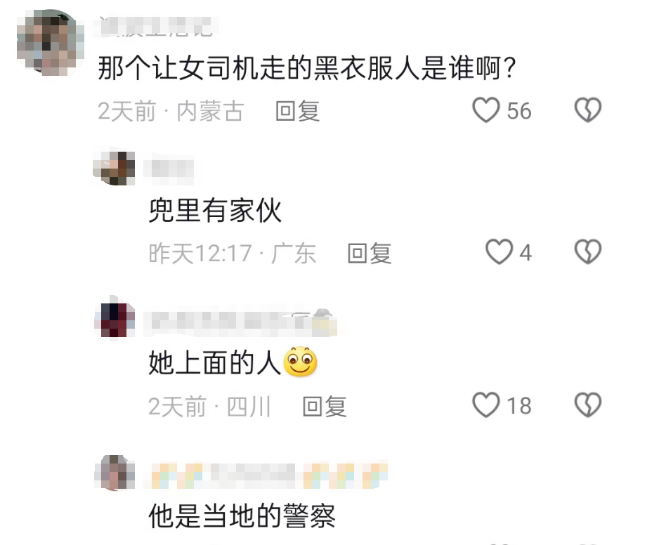Open username above 他是当地的警察
Screen dimensions: 659x545
[x=266, y=475]
